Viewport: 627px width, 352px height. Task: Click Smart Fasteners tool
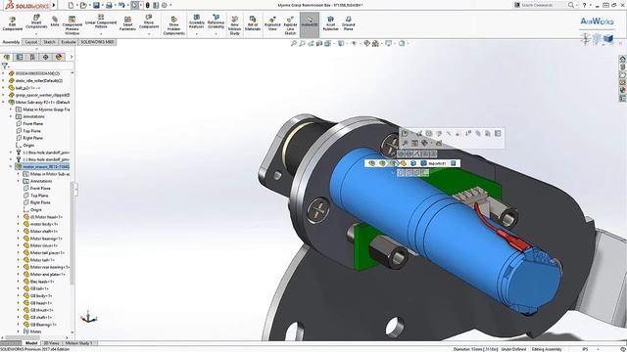coord(127,23)
